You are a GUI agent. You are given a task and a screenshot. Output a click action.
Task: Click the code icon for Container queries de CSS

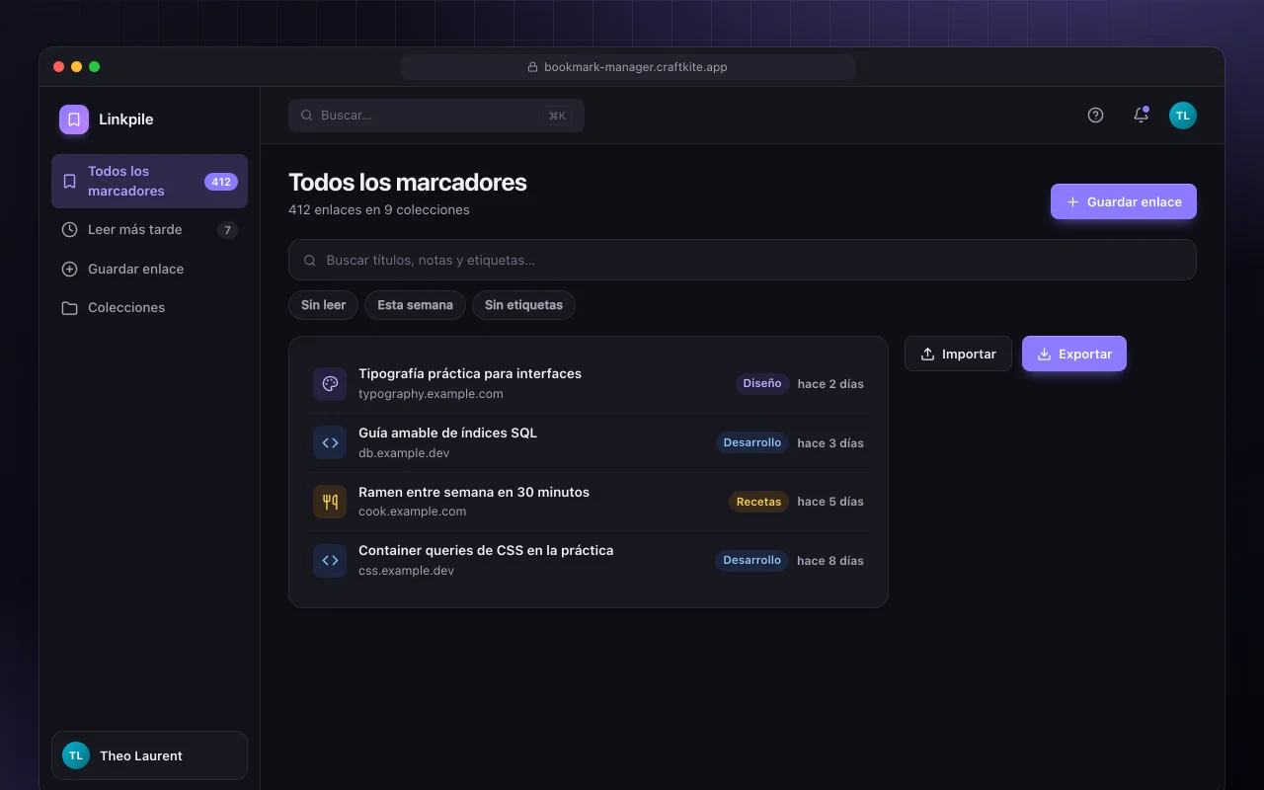(x=330, y=561)
